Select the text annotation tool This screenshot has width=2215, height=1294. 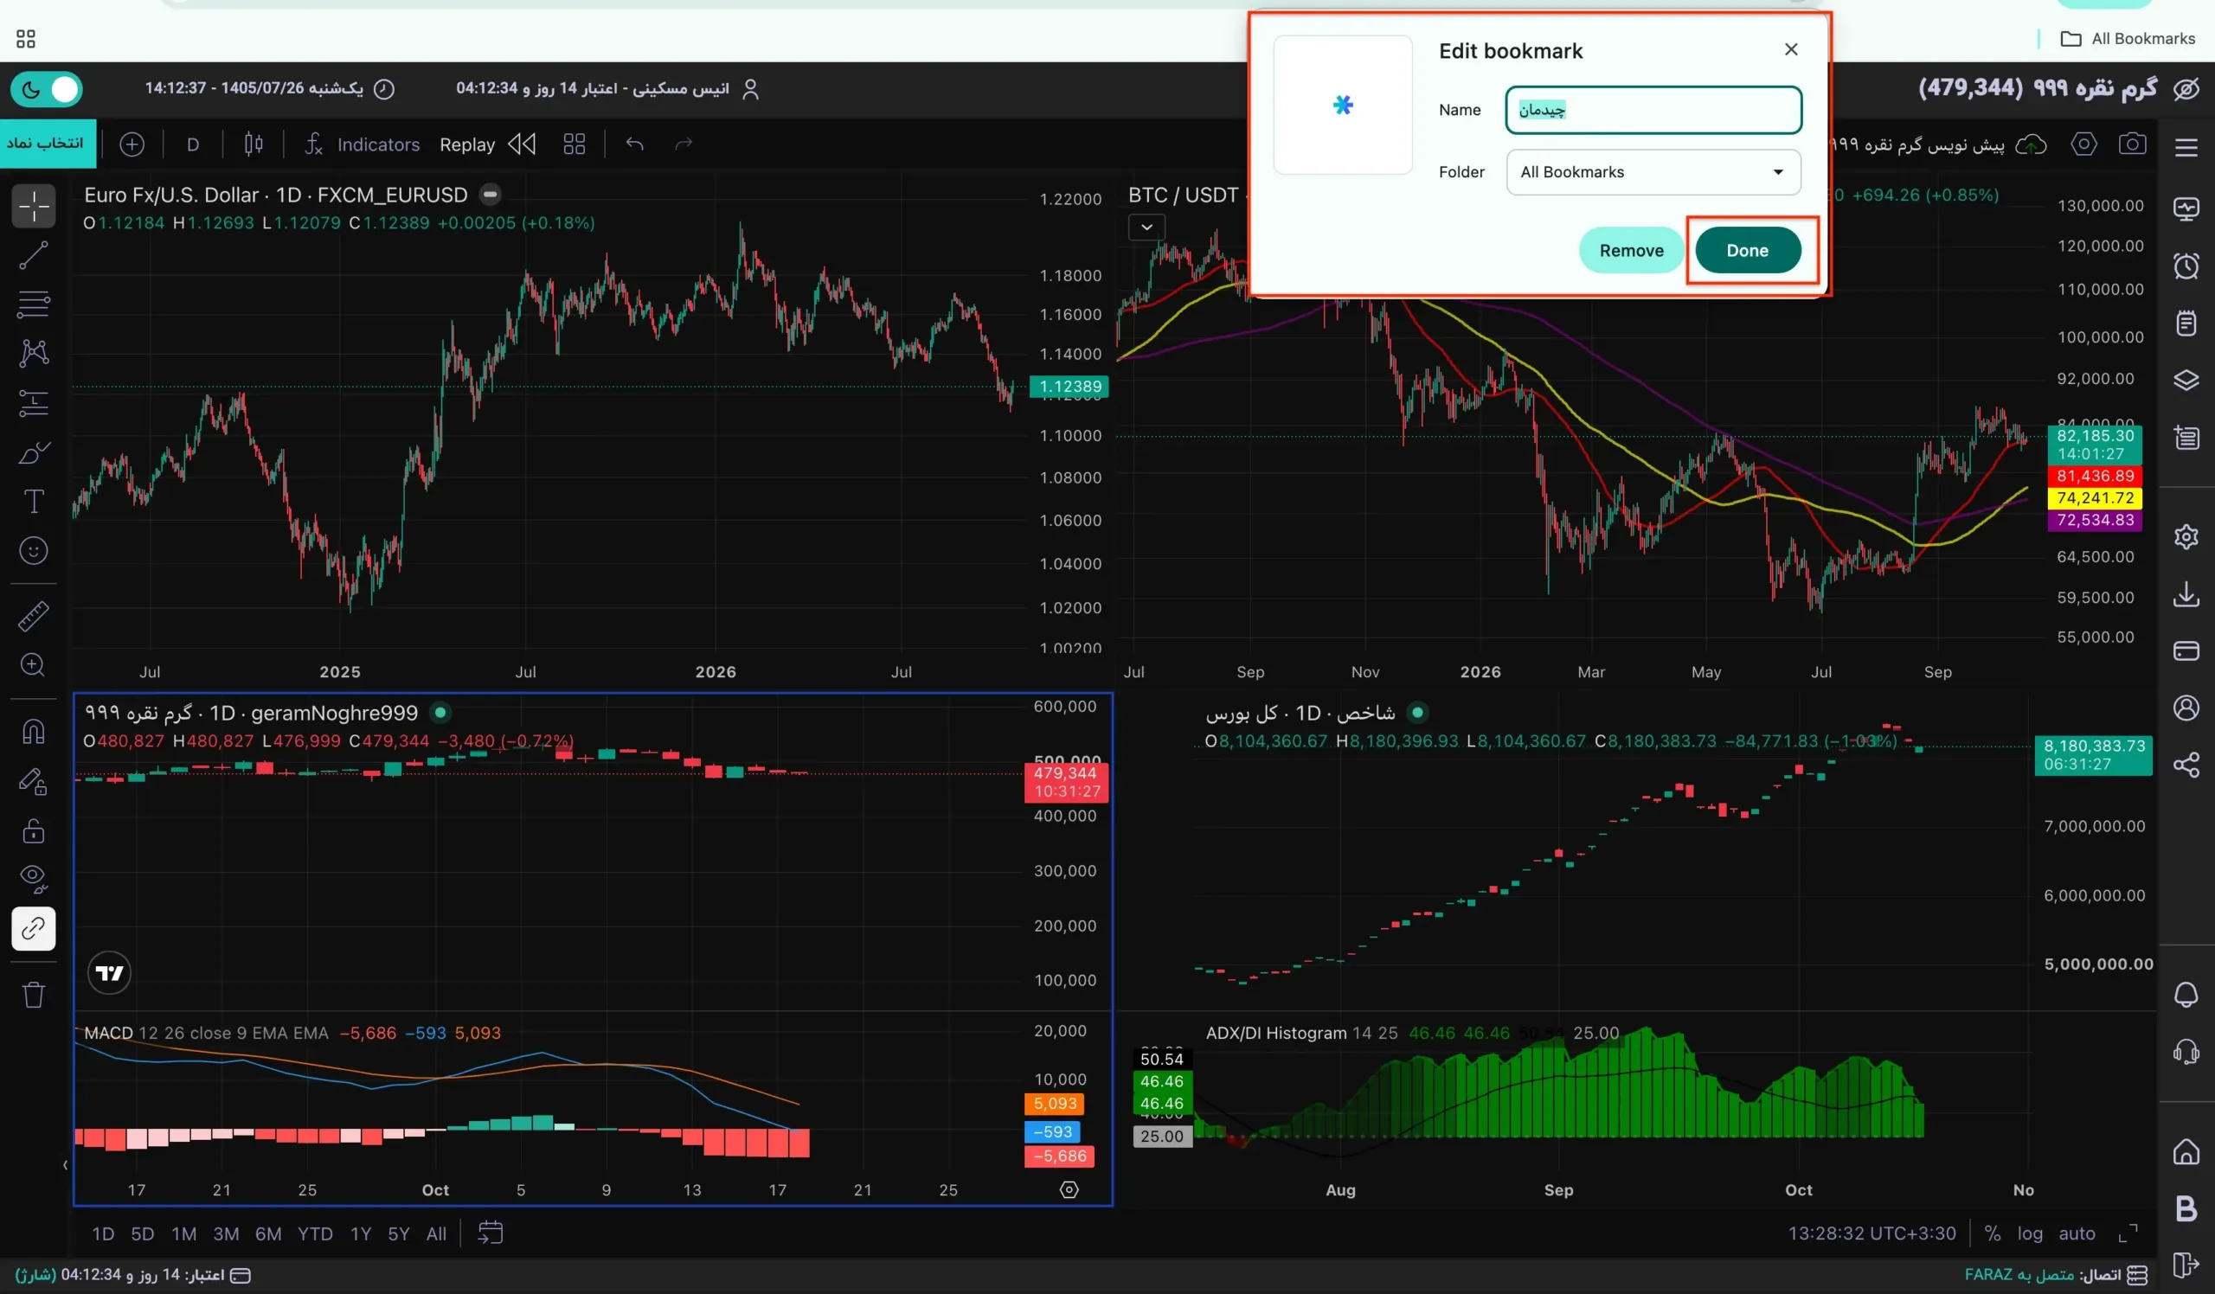pos(34,502)
